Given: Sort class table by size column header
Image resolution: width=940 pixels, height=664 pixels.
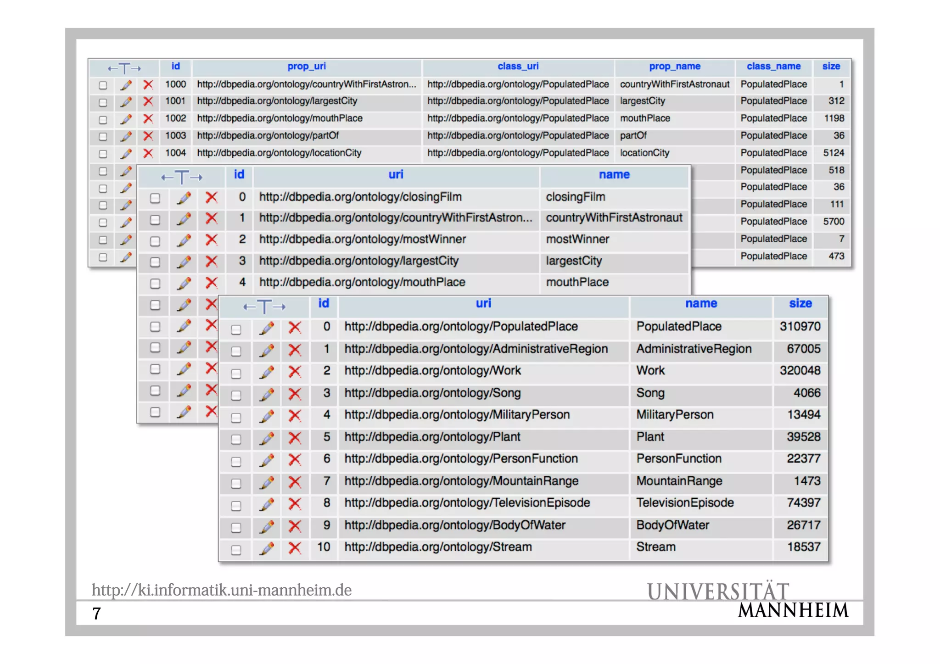Looking at the screenshot, I should coord(800,303).
